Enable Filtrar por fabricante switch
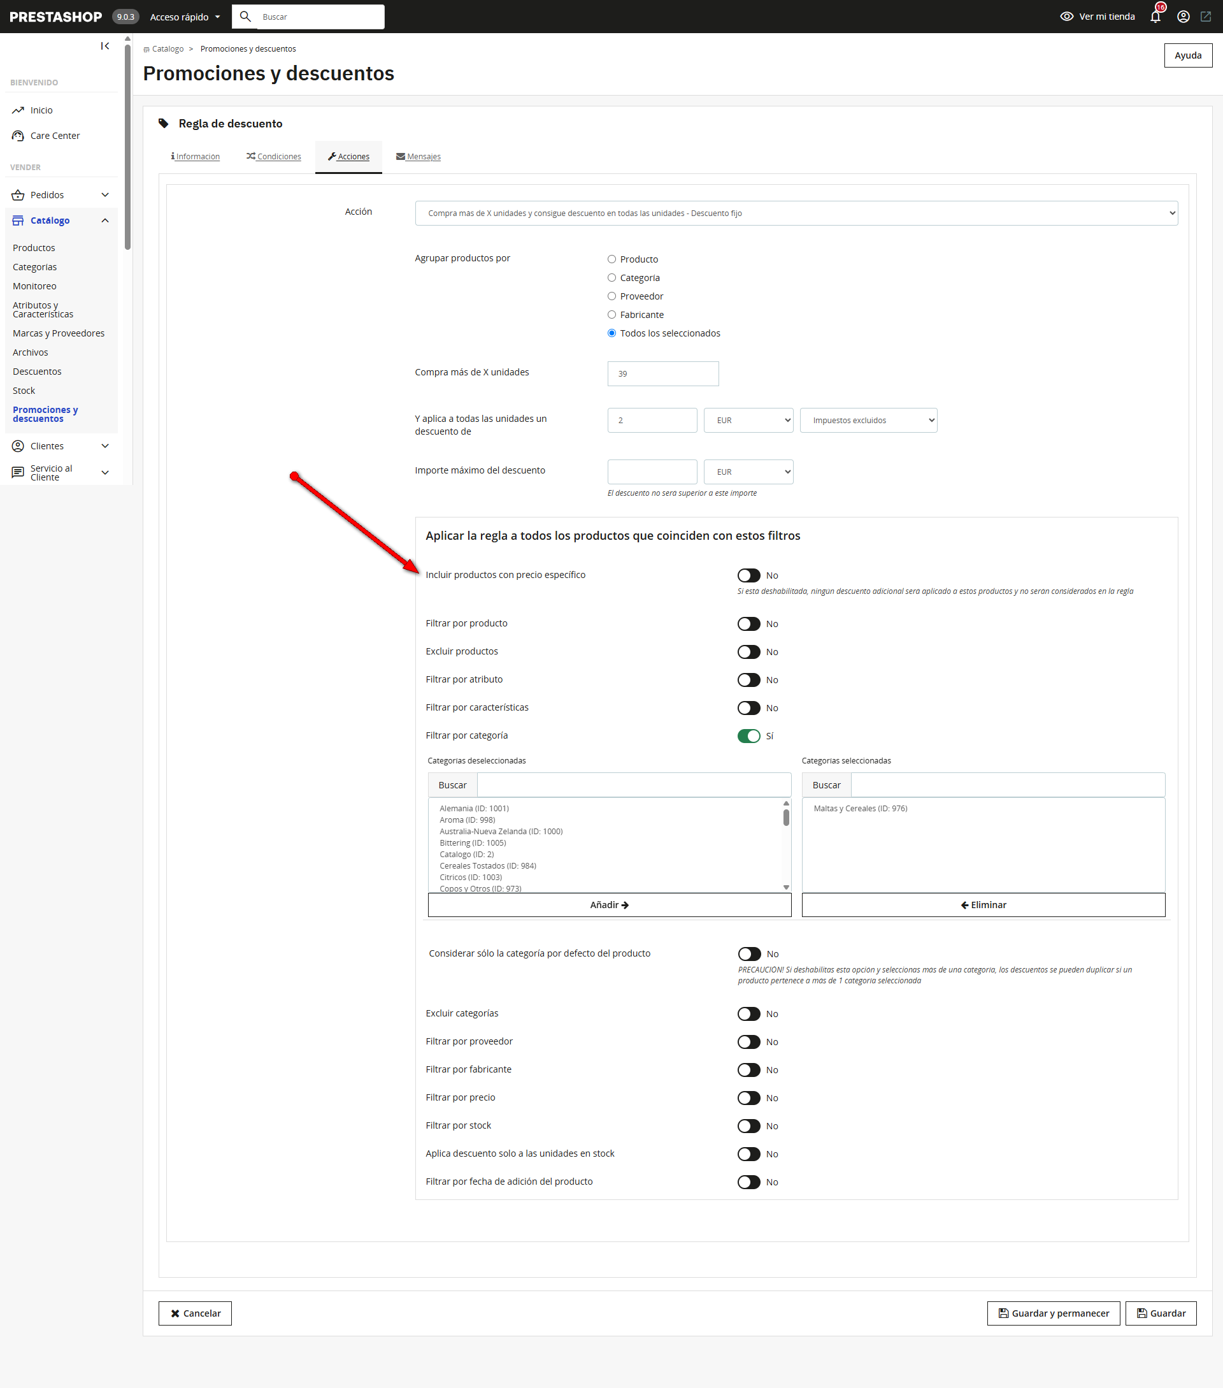1223x1388 pixels. click(x=748, y=1070)
